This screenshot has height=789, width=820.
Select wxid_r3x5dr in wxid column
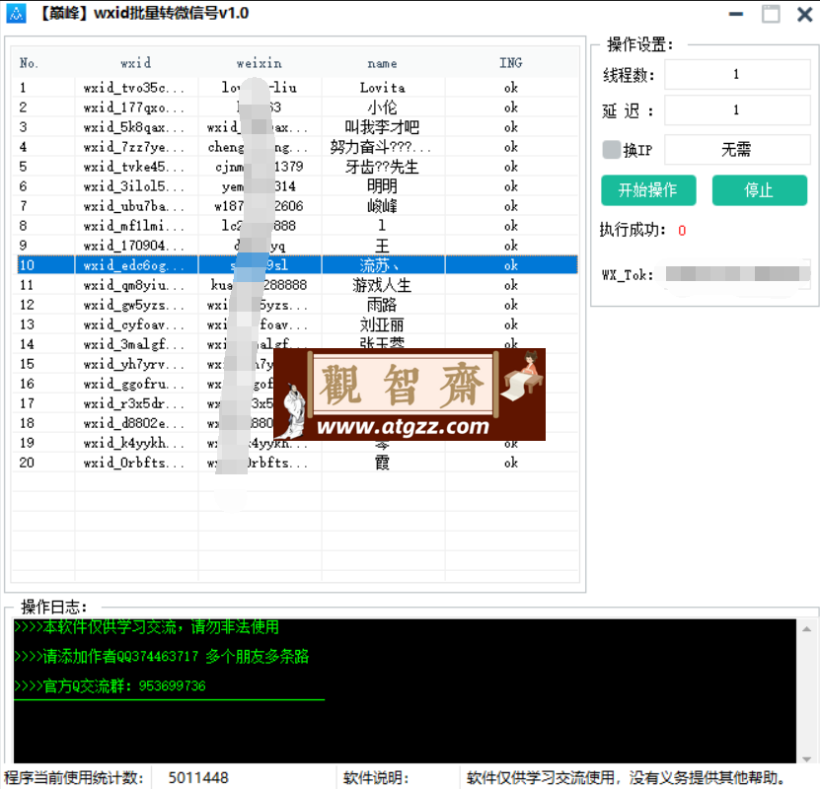click(x=134, y=404)
